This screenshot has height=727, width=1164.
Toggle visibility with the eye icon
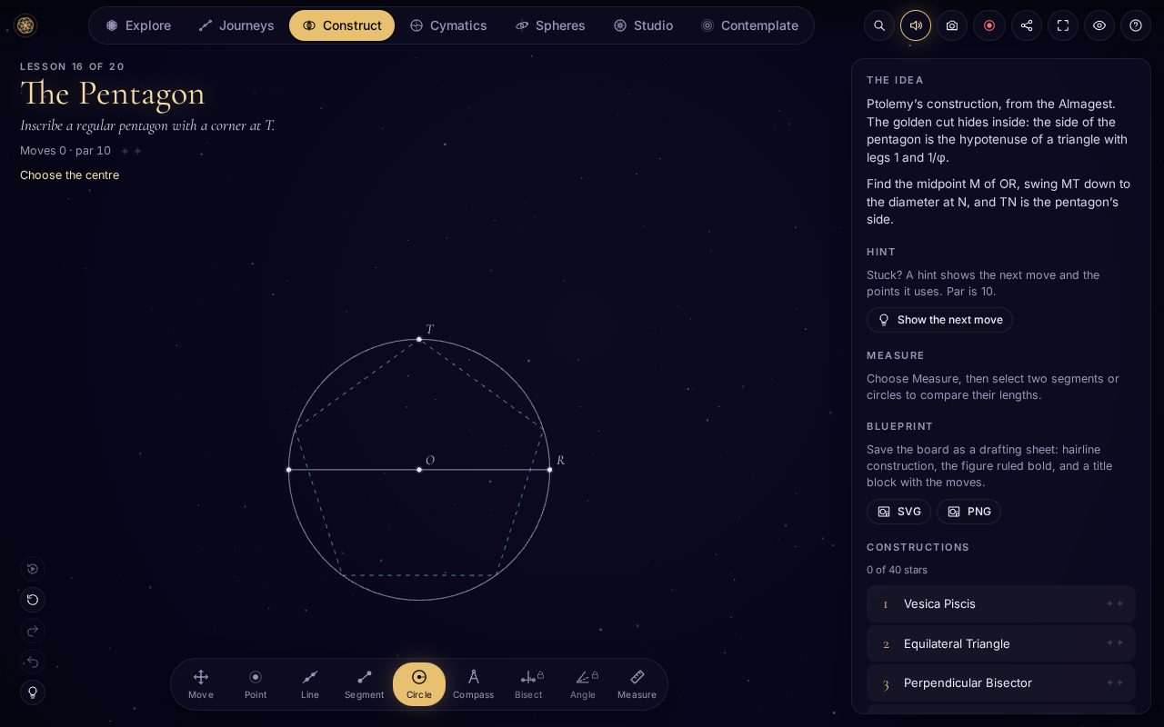tap(1099, 25)
